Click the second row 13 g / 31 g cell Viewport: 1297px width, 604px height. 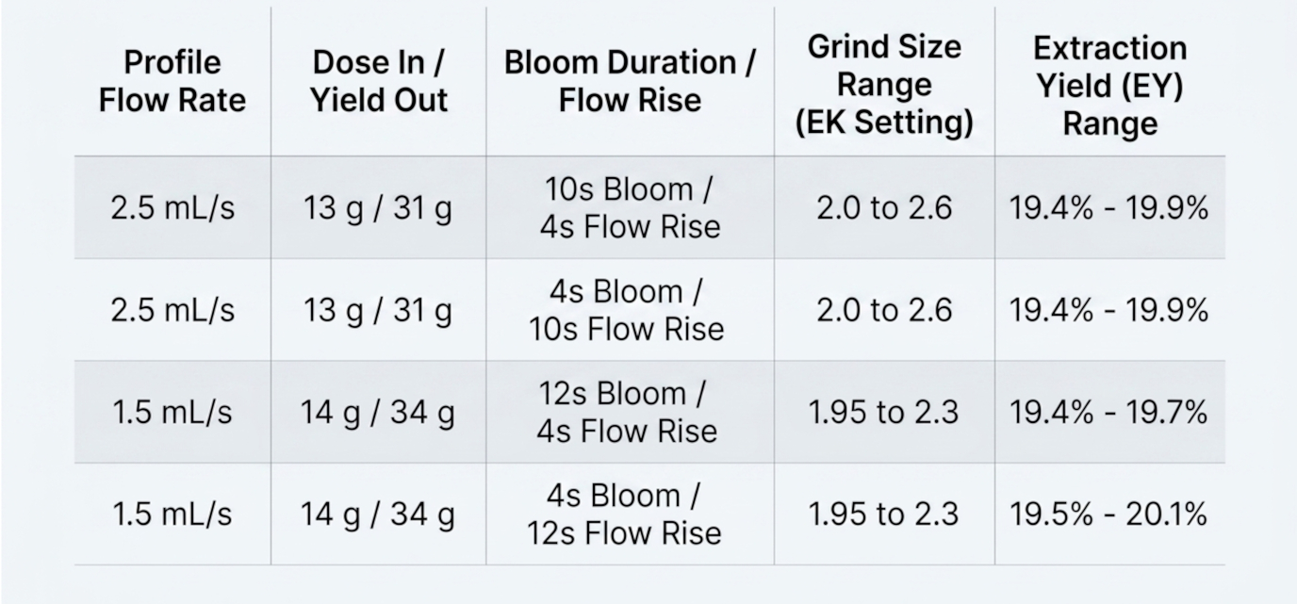[379, 310]
